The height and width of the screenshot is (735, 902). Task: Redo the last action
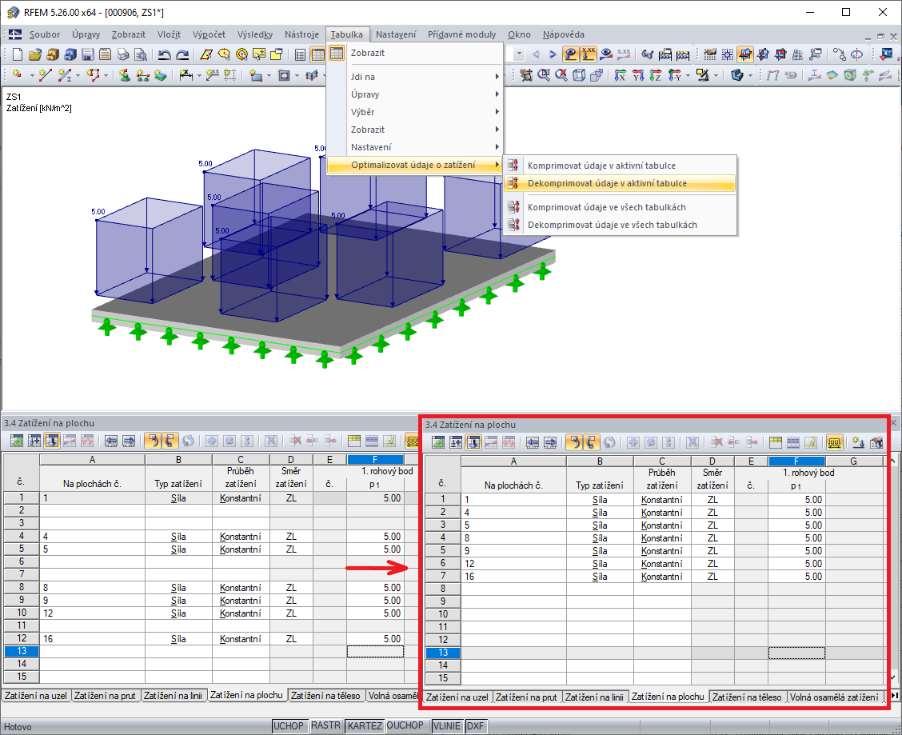tap(182, 54)
